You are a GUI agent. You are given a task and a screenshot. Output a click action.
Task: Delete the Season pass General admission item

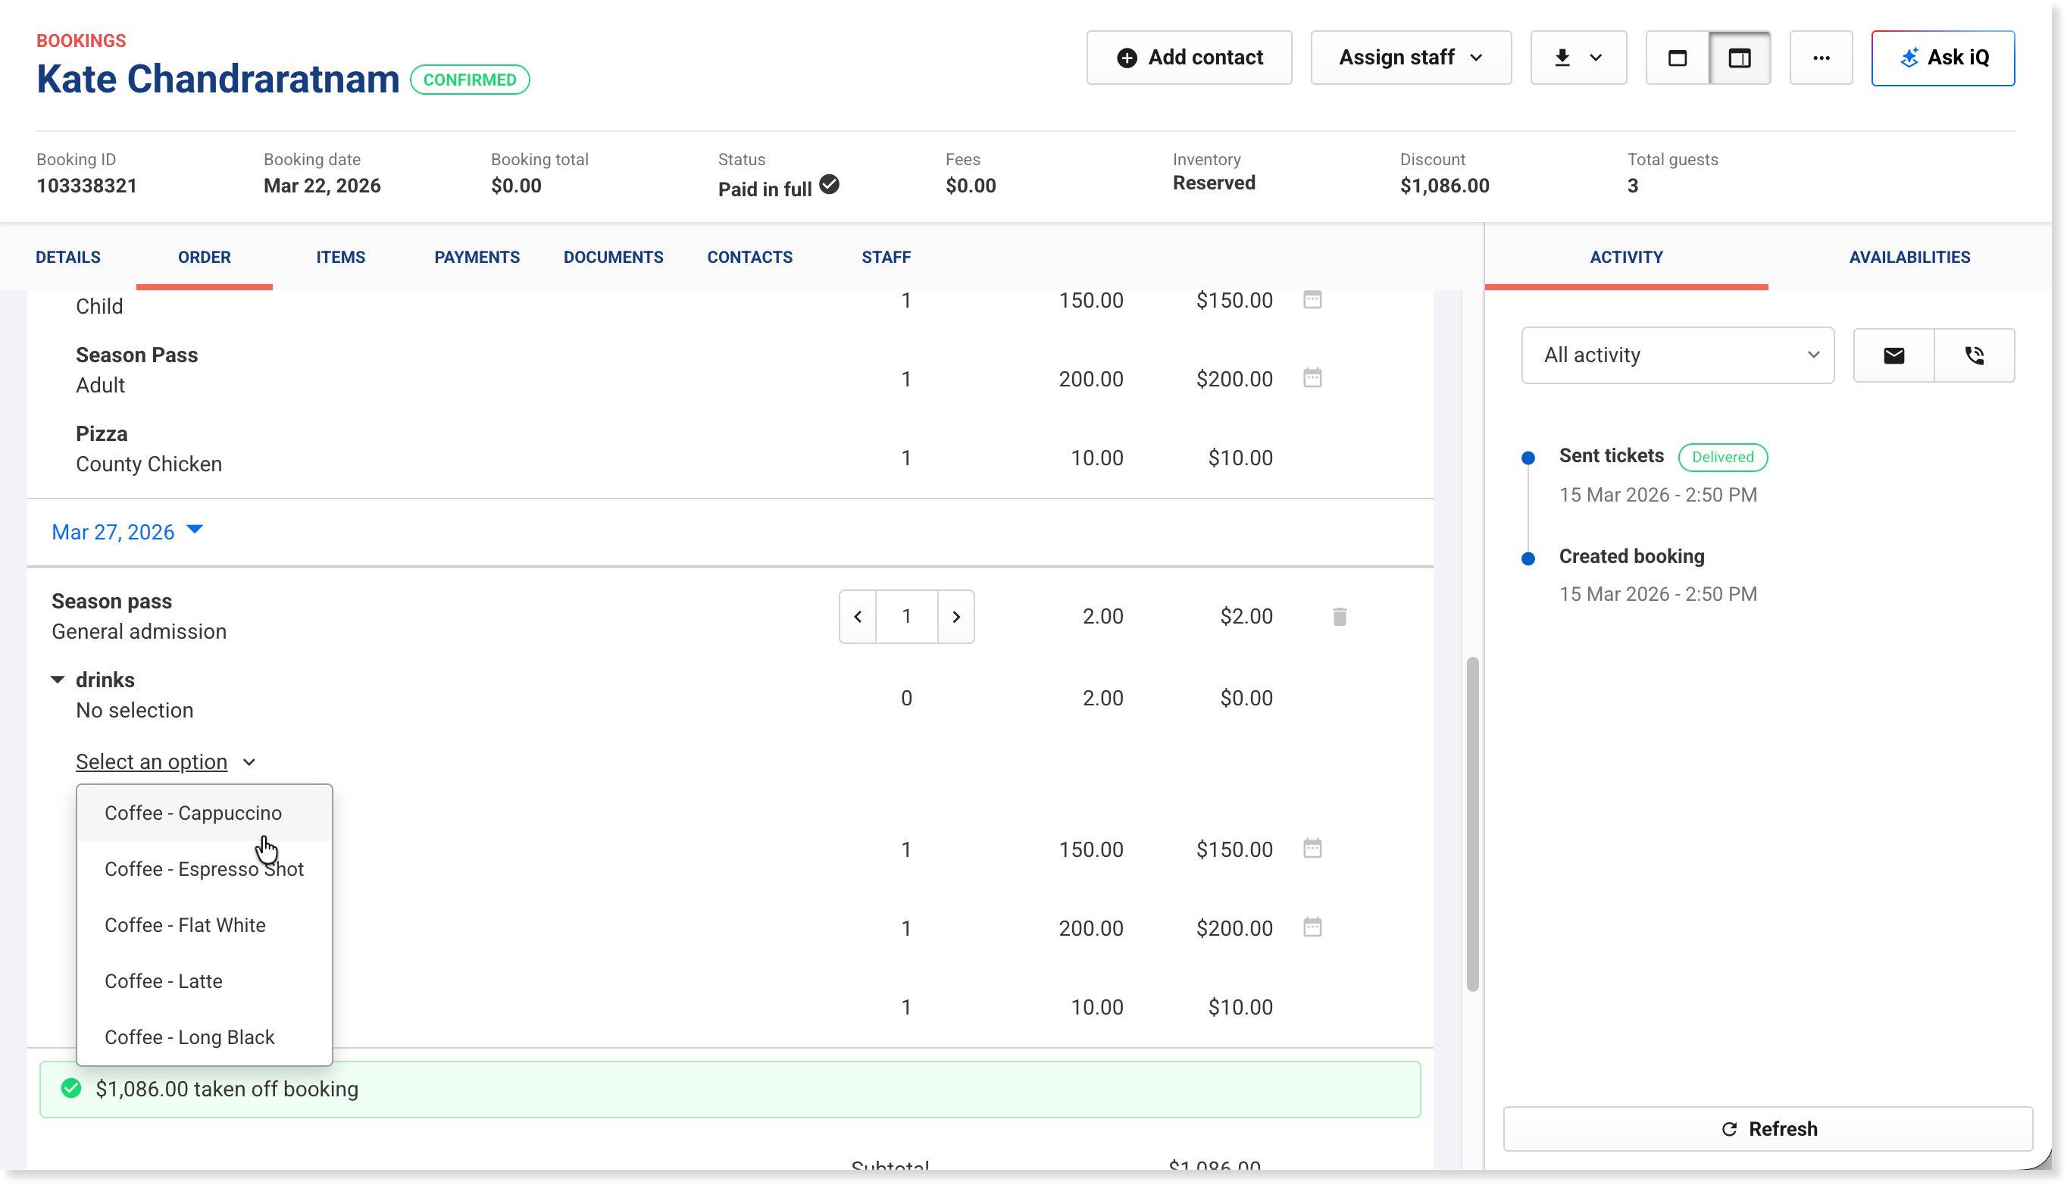coord(1340,617)
